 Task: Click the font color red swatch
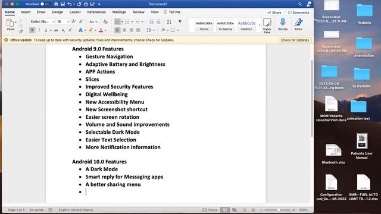pyautogui.click(x=101, y=30)
